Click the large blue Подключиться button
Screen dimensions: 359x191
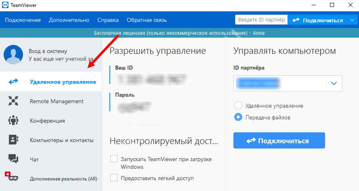pos(279,140)
